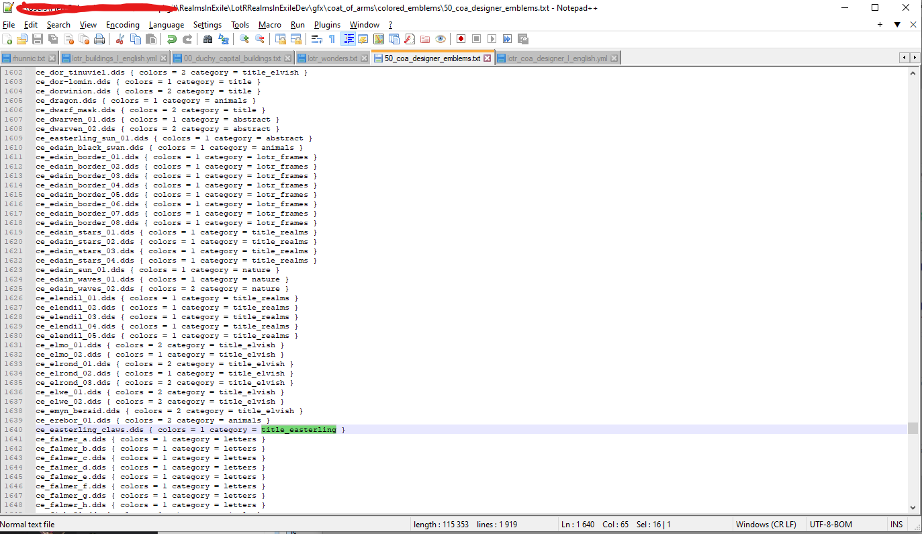The width and height of the screenshot is (922, 534).
Task: Play back the recorded macro icon
Action: pyautogui.click(x=492, y=39)
